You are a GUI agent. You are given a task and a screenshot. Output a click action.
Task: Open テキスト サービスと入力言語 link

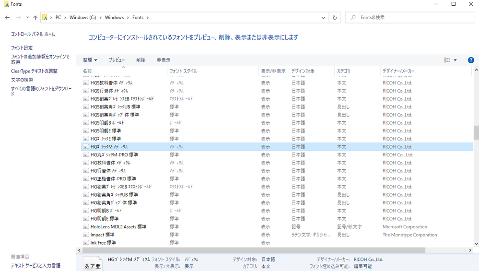pos(36,266)
